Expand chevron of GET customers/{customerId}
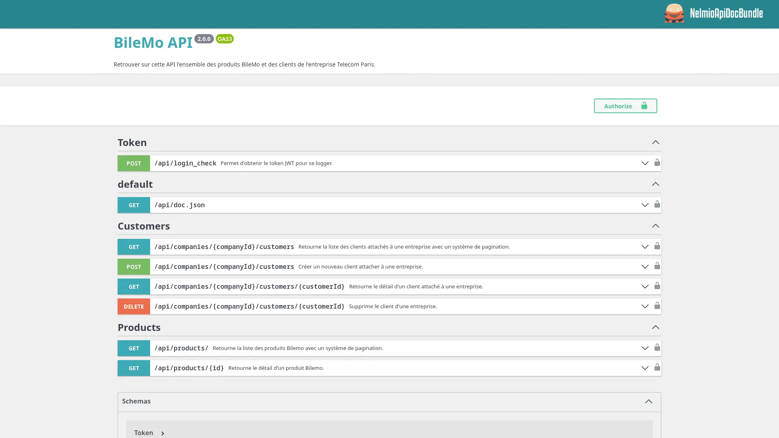The width and height of the screenshot is (779, 438). (x=645, y=287)
